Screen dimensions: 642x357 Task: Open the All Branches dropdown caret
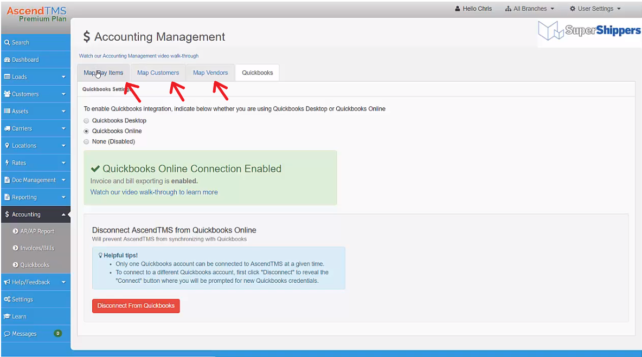(552, 9)
